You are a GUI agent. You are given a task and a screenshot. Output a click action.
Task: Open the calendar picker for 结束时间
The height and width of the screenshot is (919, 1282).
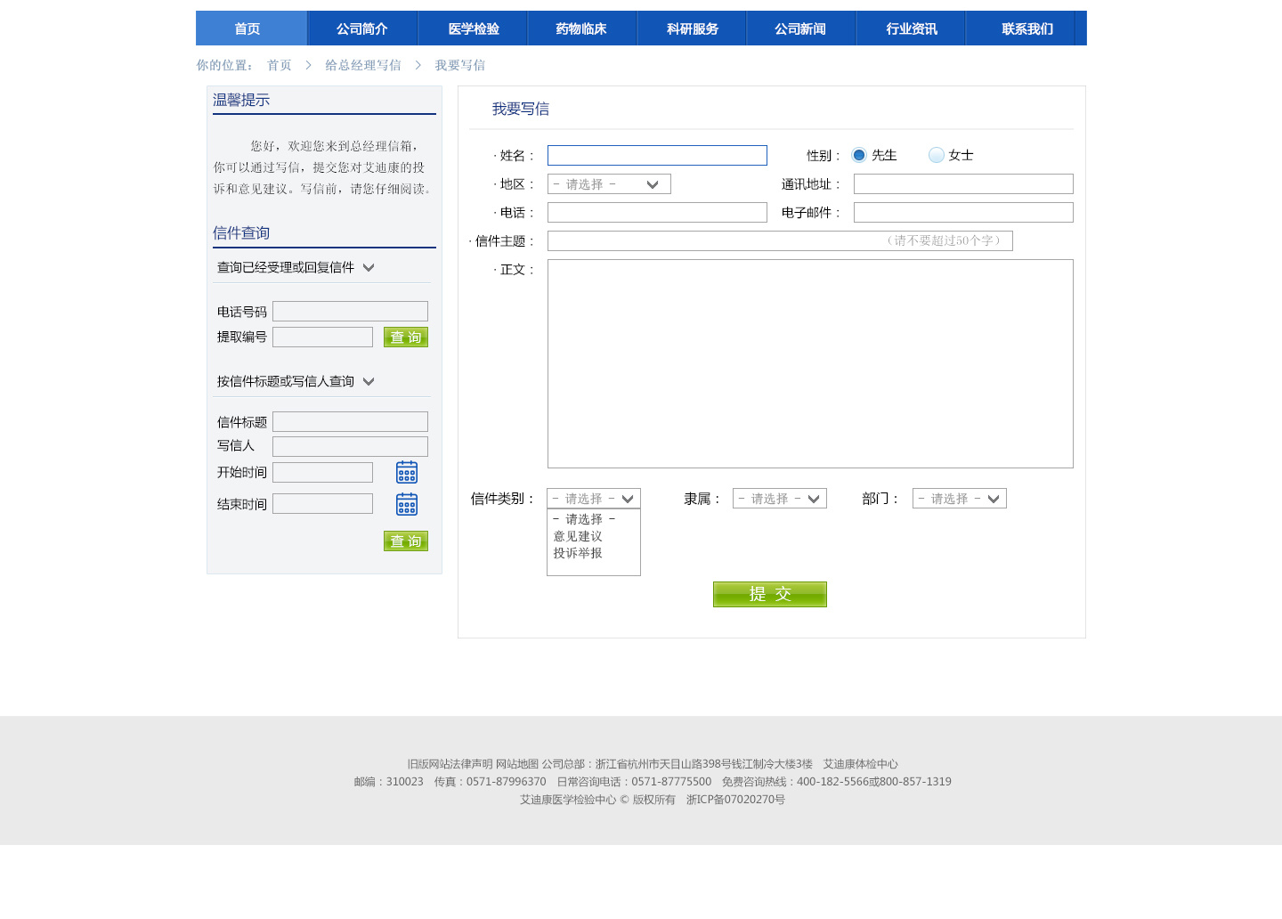[406, 504]
